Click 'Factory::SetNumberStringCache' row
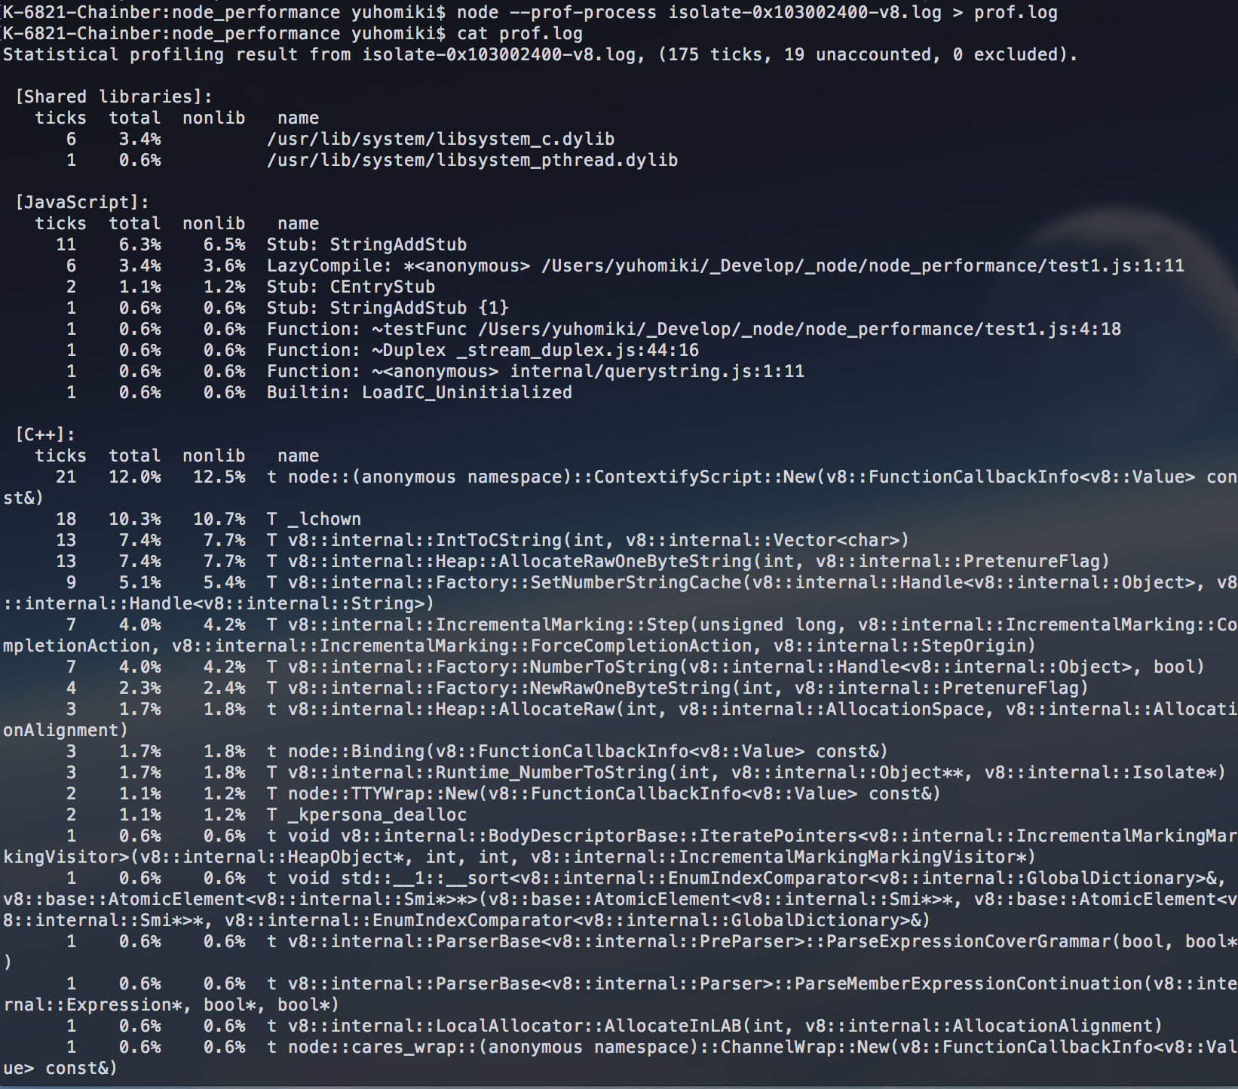1238x1089 pixels. coord(619,593)
